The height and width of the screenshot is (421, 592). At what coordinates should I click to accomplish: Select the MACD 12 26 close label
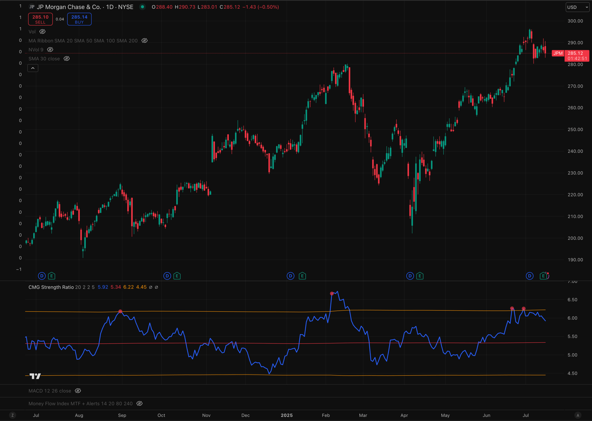pyautogui.click(x=50, y=391)
